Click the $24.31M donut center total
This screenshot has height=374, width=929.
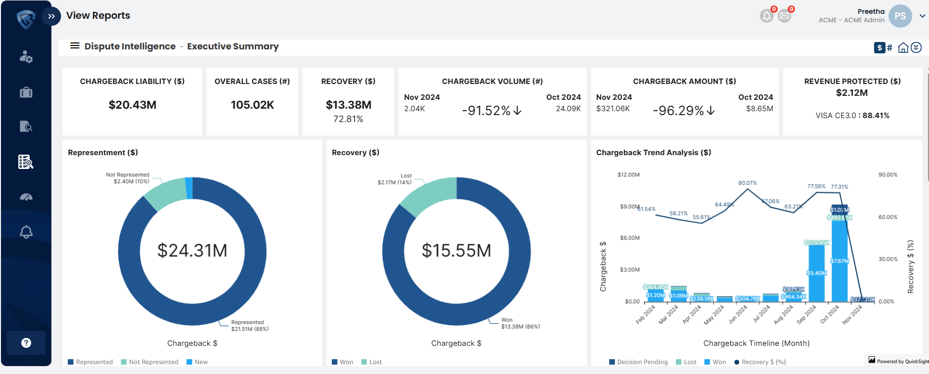tap(192, 250)
